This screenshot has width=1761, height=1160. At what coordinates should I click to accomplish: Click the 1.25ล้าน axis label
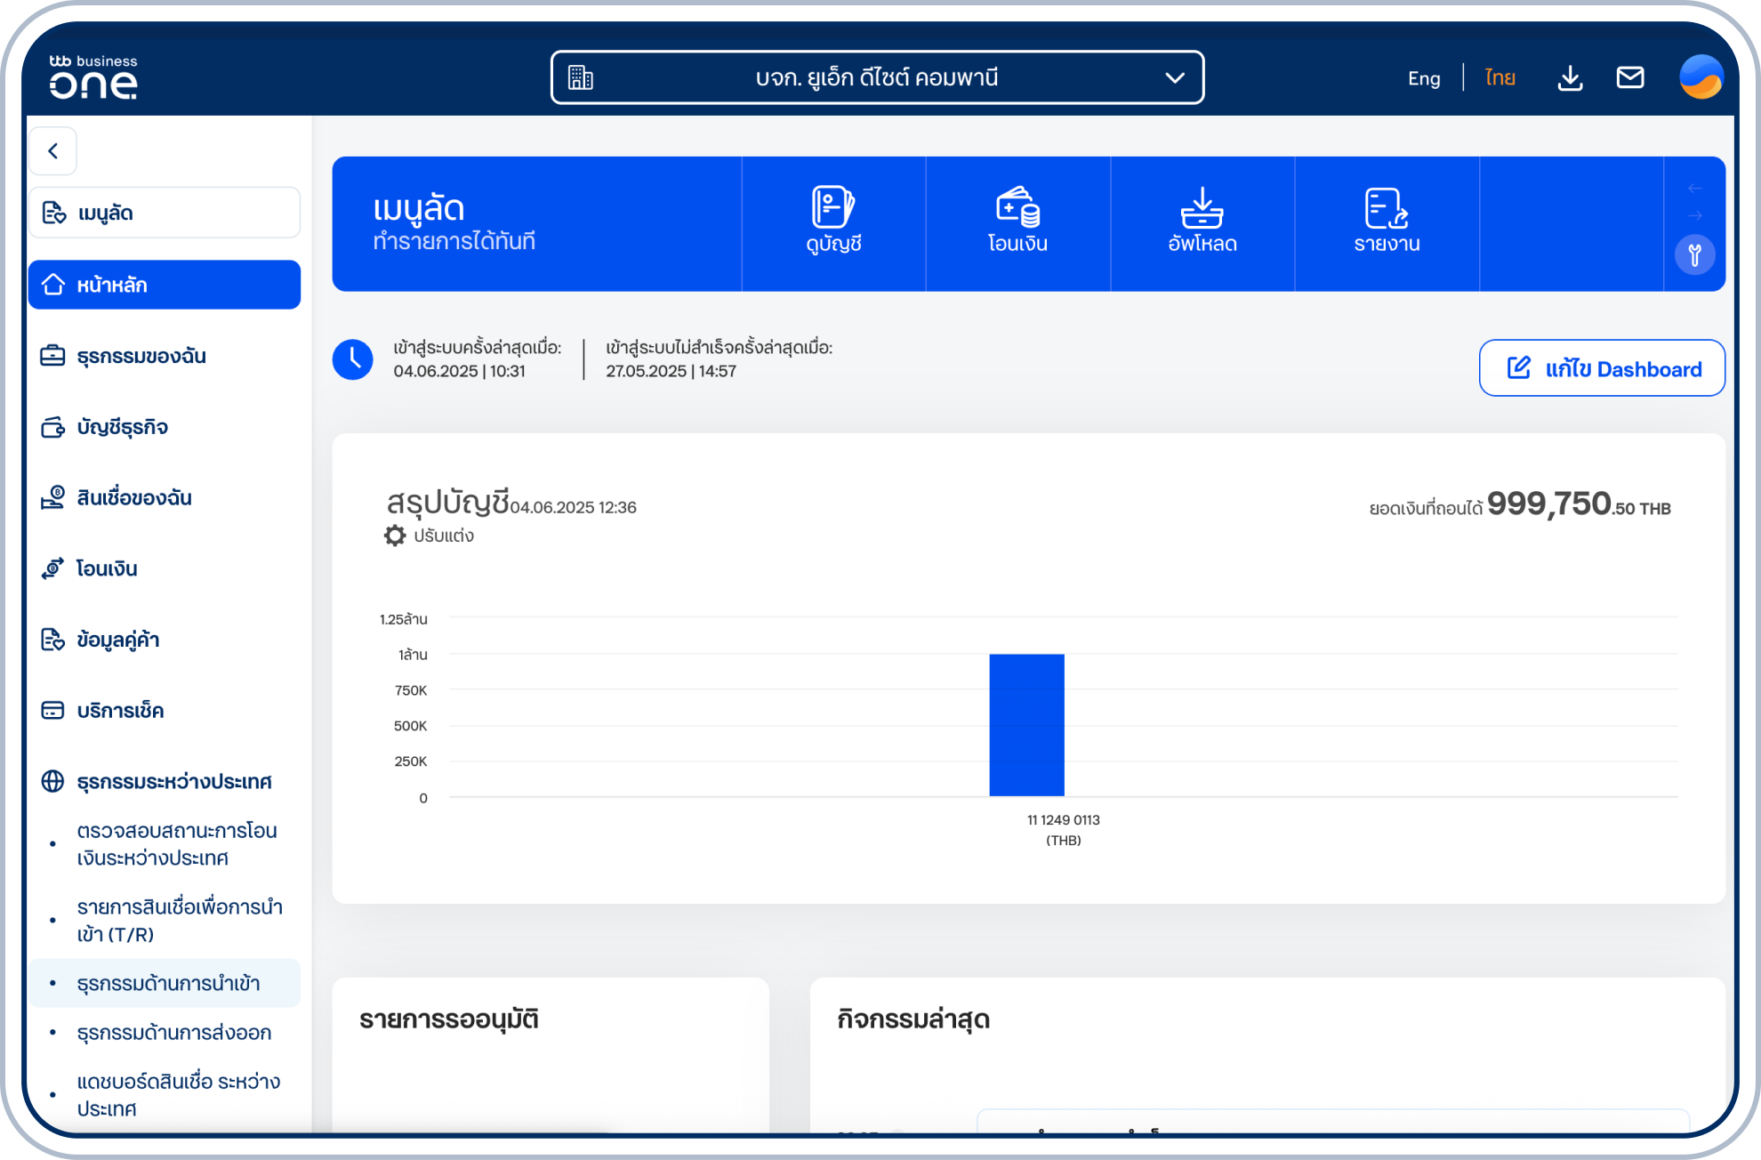point(403,619)
